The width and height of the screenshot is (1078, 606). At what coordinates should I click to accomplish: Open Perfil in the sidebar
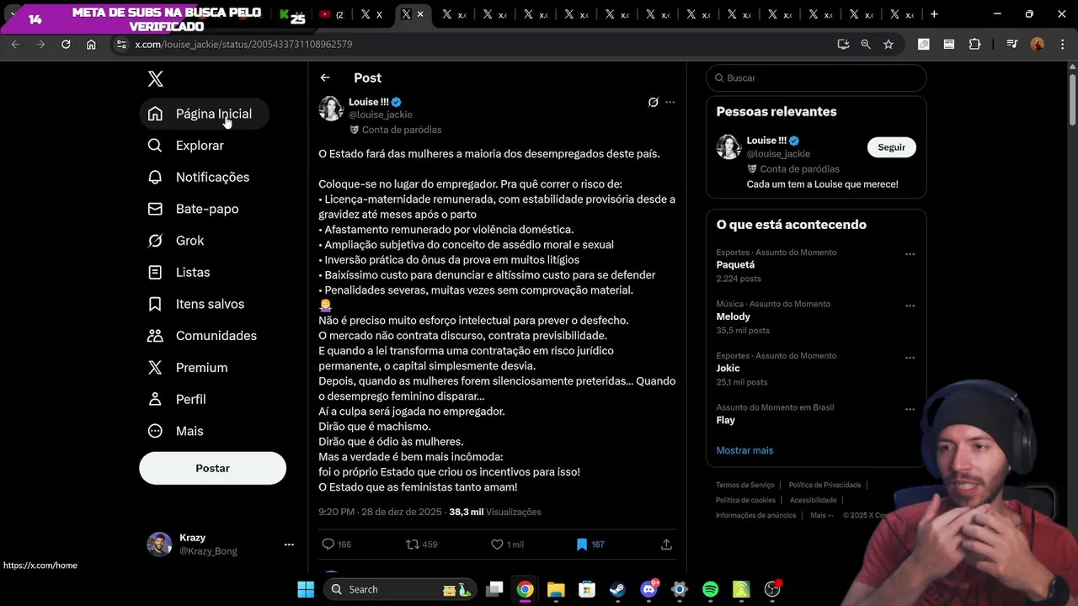(x=177, y=399)
